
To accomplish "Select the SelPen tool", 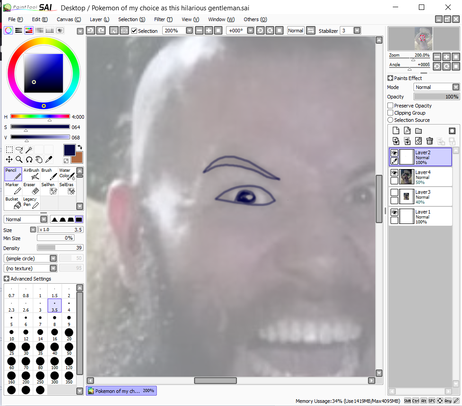I will pos(49,188).
